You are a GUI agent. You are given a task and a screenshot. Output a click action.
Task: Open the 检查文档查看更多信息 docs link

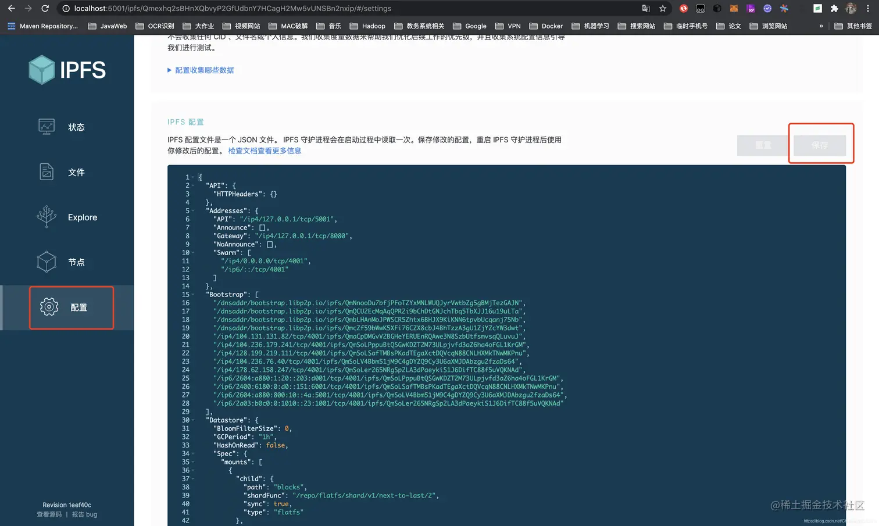(265, 151)
